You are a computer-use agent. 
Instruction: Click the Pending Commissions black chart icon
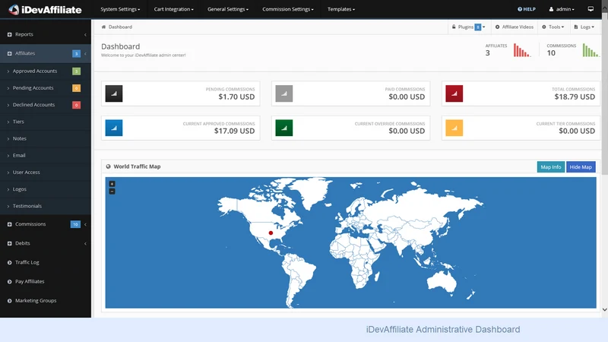point(114,93)
